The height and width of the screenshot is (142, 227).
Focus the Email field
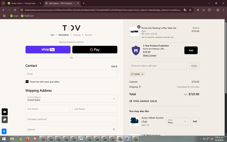pyautogui.click(x=71, y=74)
